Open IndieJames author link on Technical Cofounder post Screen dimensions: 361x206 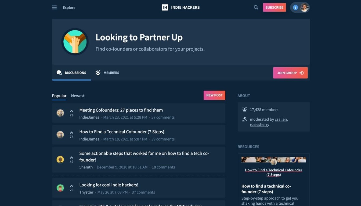pos(89,139)
